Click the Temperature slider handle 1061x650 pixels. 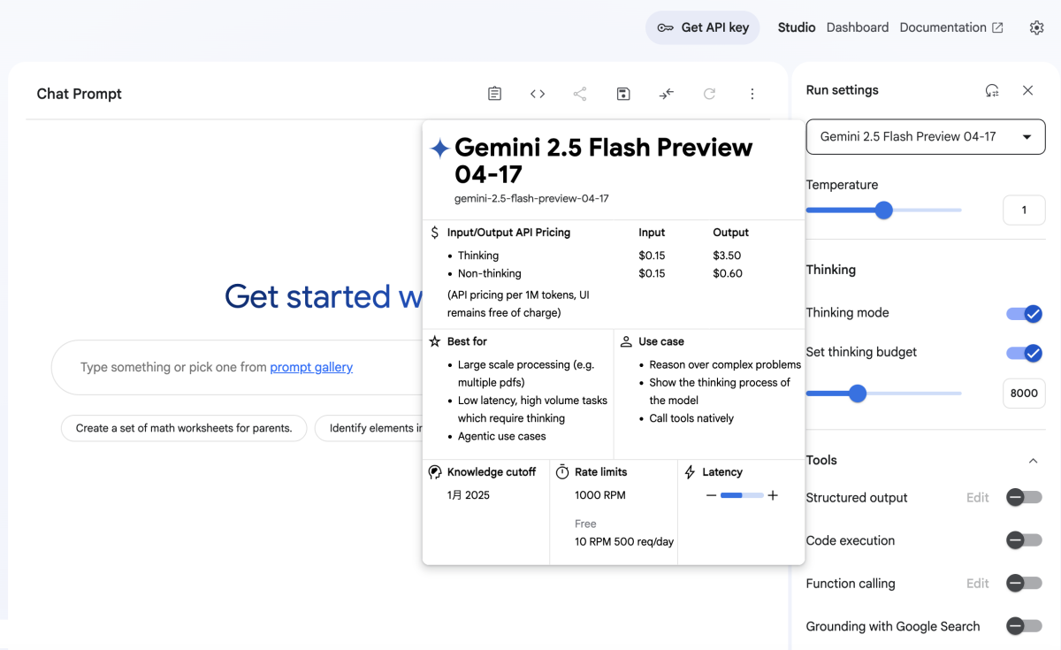[x=883, y=210]
